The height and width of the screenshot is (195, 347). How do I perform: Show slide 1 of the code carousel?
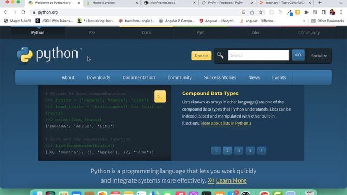coord(216,151)
